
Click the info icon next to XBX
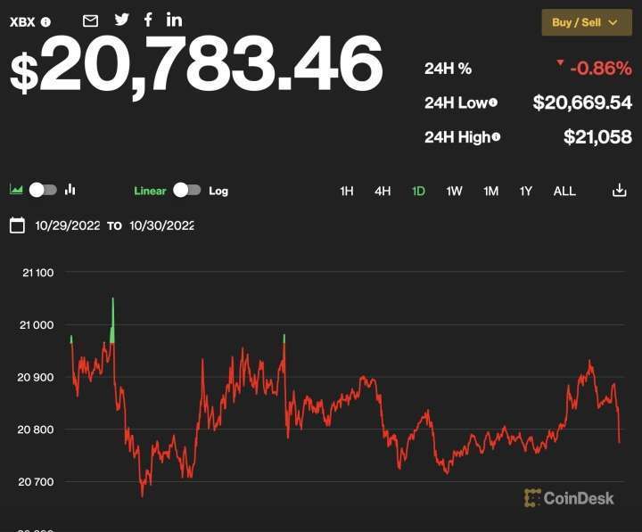coord(46,22)
